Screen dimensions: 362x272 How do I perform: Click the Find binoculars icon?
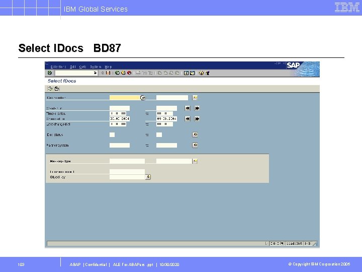click(144, 73)
